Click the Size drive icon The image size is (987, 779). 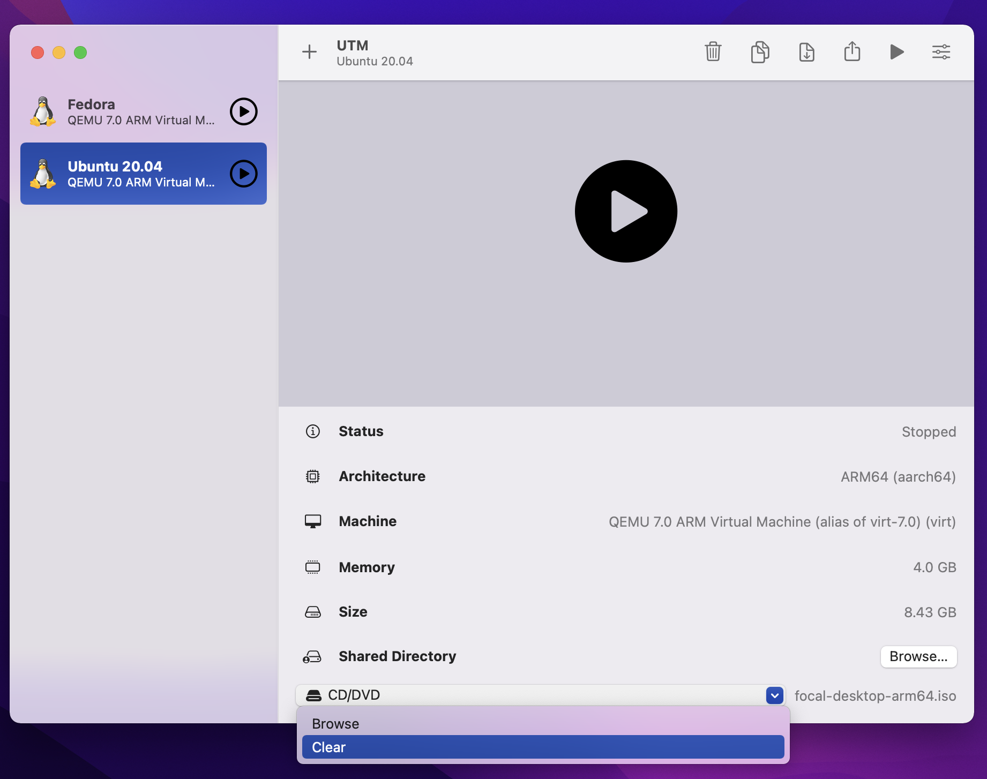(x=313, y=612)
